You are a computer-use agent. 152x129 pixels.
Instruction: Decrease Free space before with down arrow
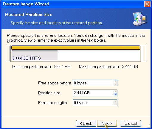pos(115,84)
